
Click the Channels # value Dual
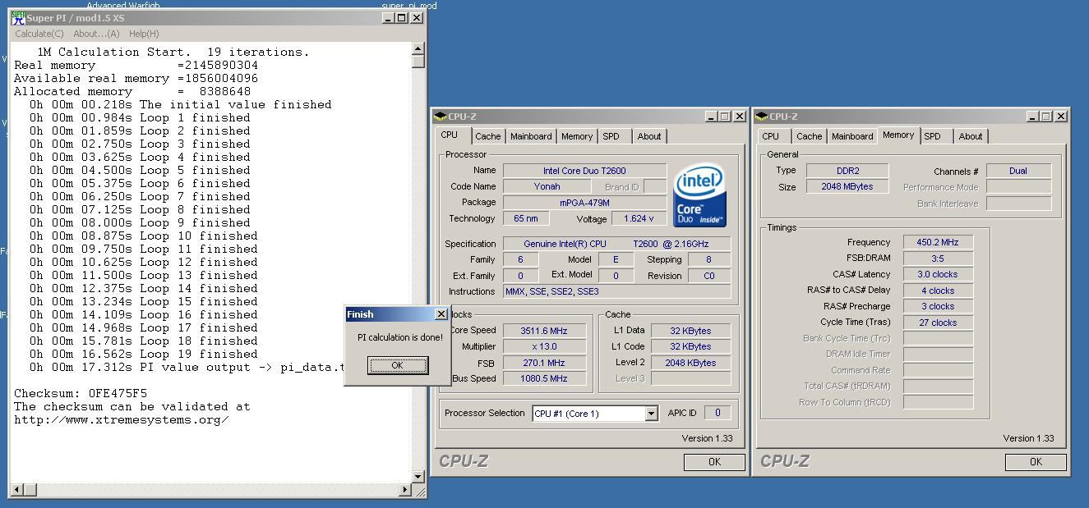click(x=1018, y=171)
